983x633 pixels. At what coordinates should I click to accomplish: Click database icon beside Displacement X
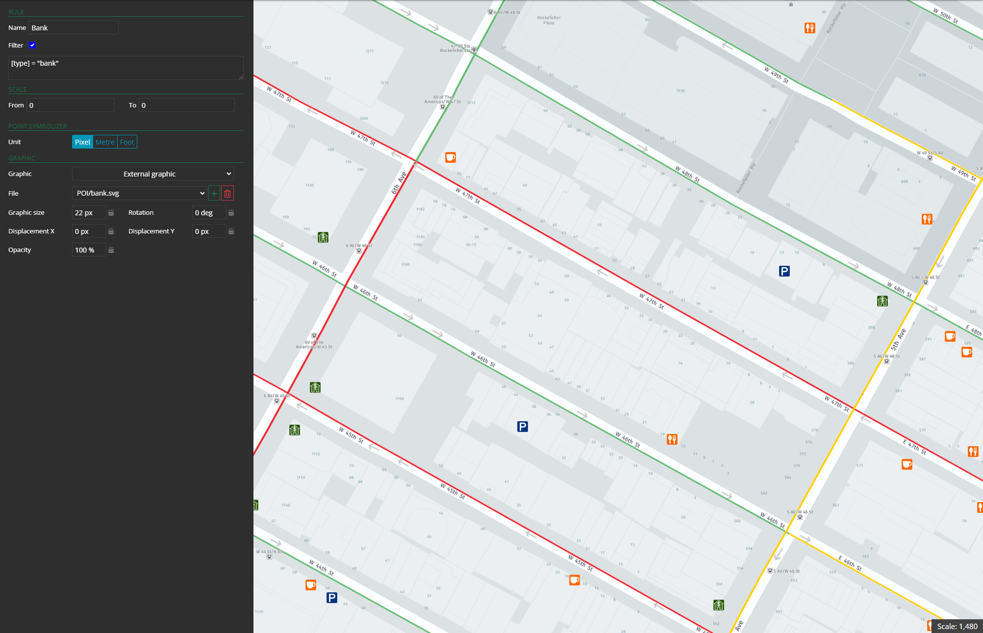(111, 231)
